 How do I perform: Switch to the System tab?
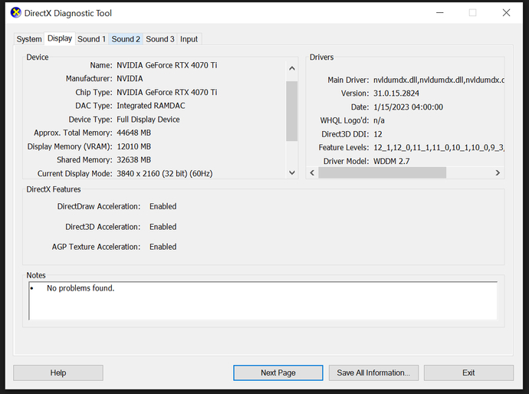click(x=29, y=39)
